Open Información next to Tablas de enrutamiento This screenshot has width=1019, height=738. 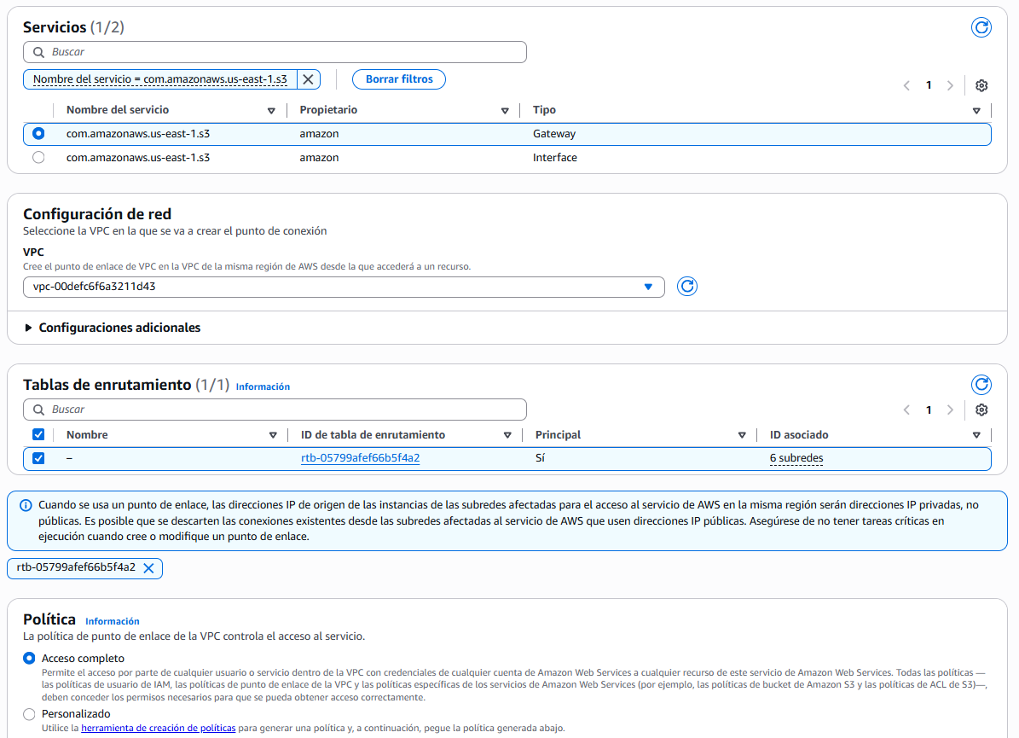263,386
